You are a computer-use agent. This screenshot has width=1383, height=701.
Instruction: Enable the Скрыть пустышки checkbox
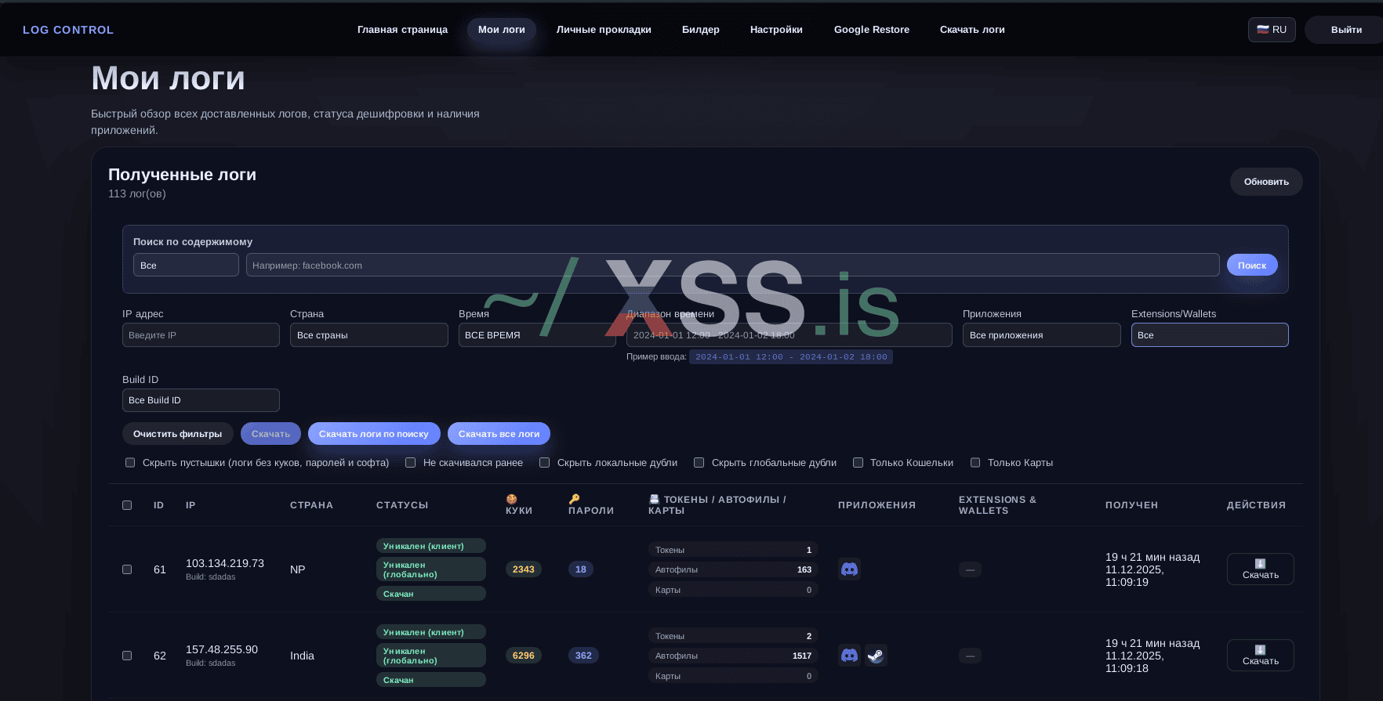point(130,463)
